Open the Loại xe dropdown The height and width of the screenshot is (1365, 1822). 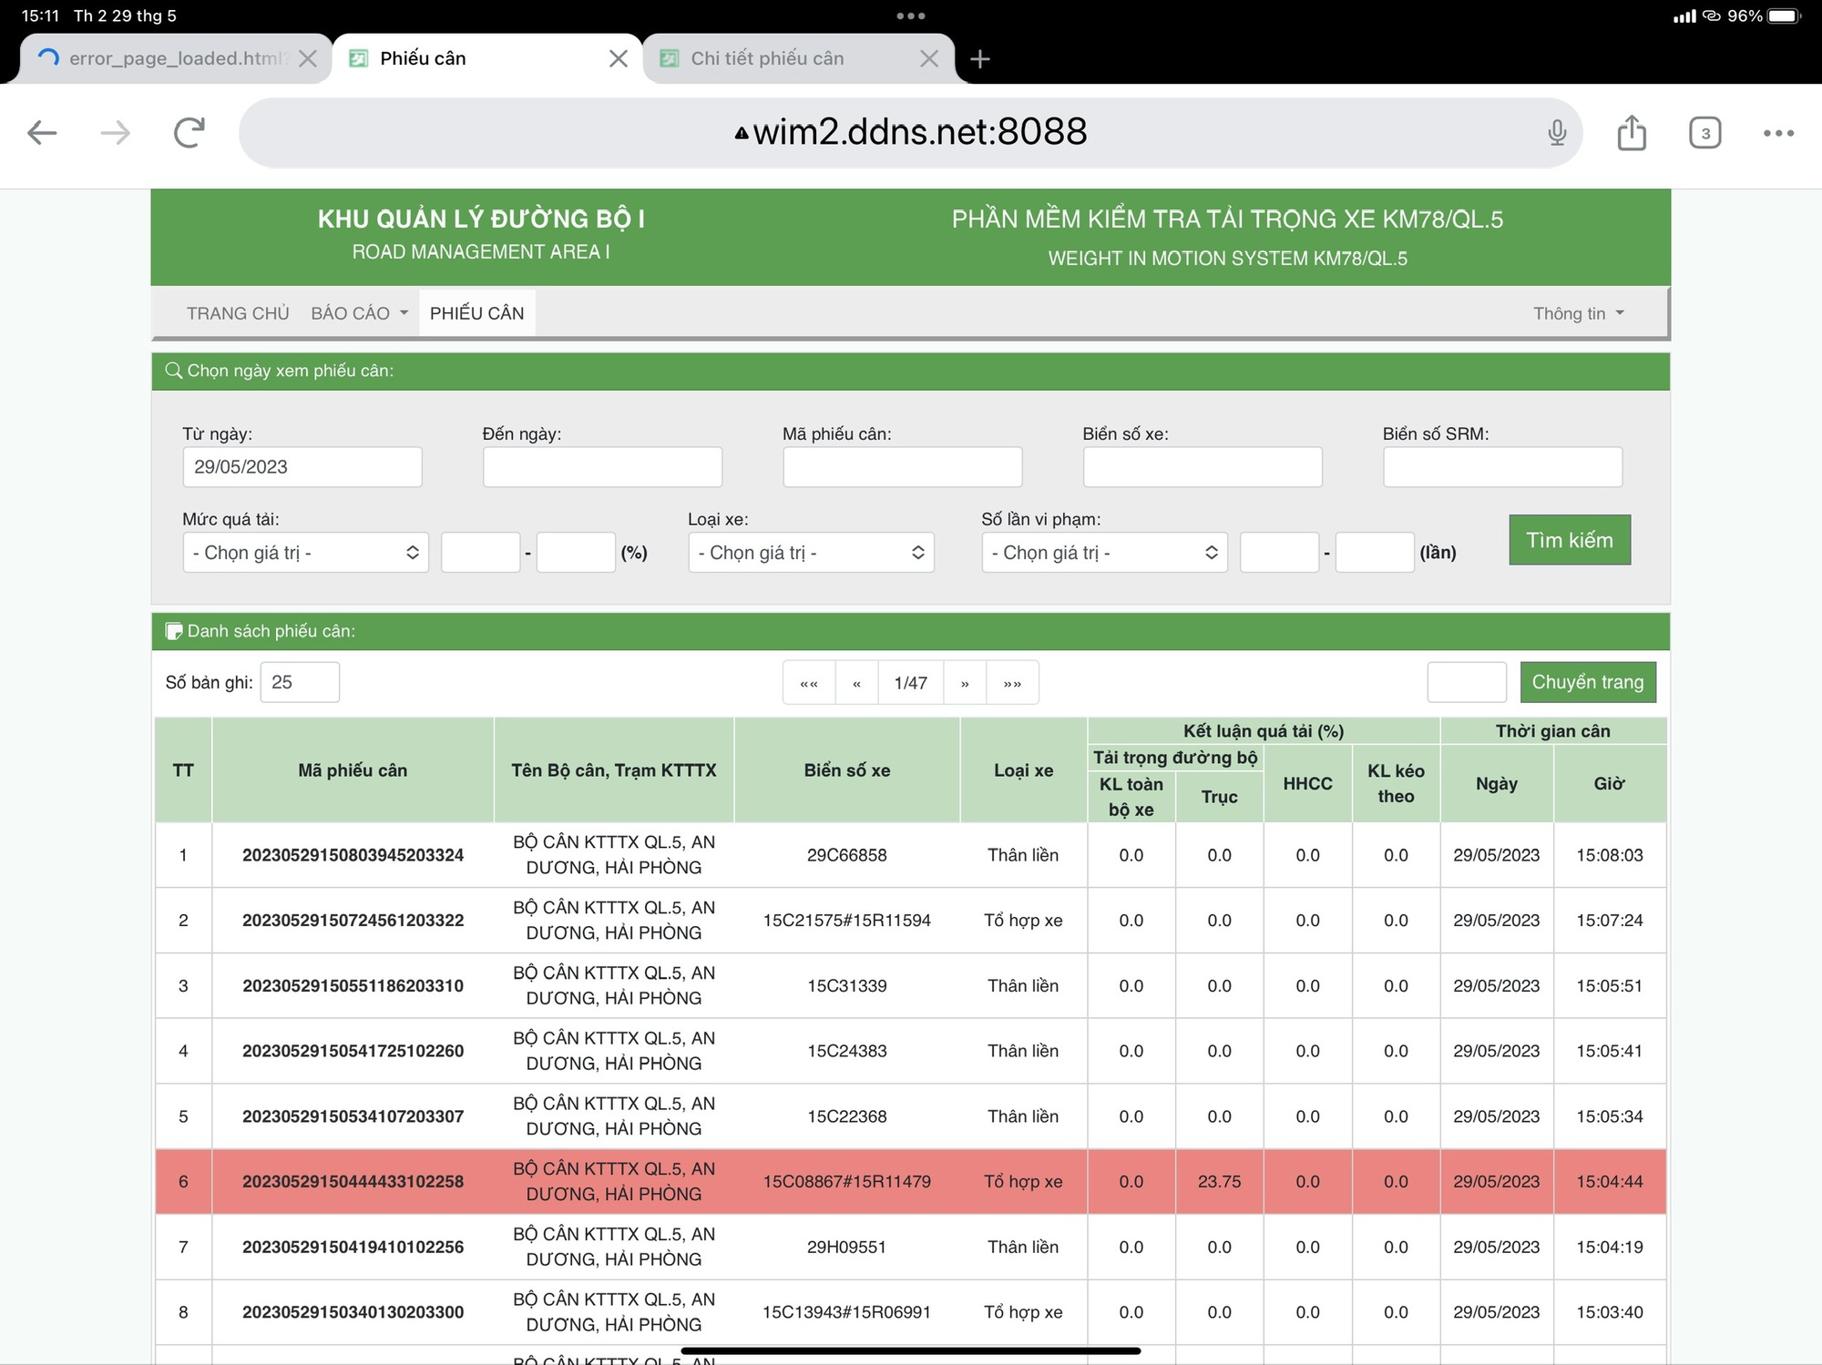coord(811,553)
